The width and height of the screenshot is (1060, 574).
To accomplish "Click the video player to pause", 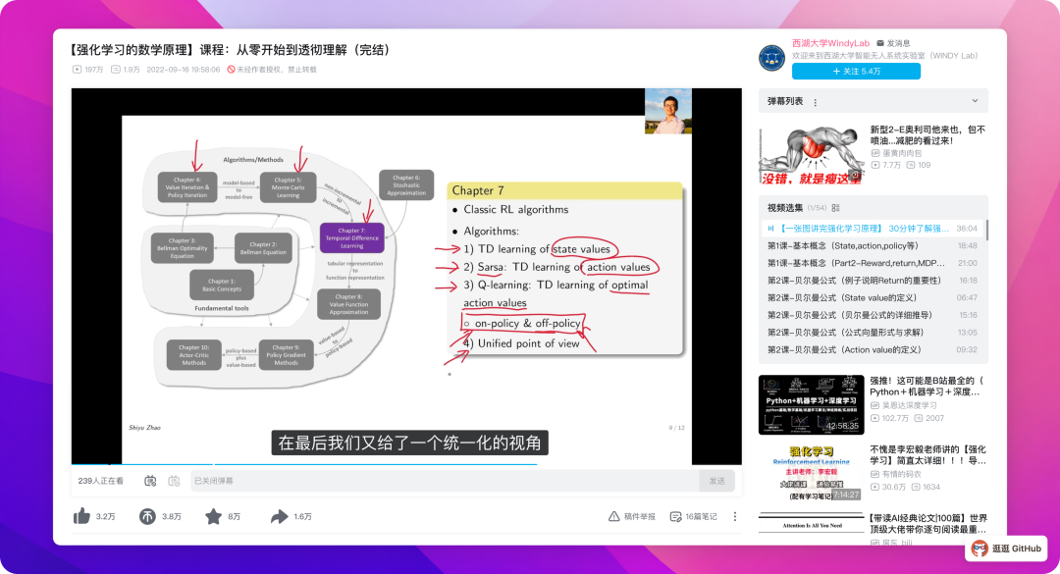I will pos(406,276).
